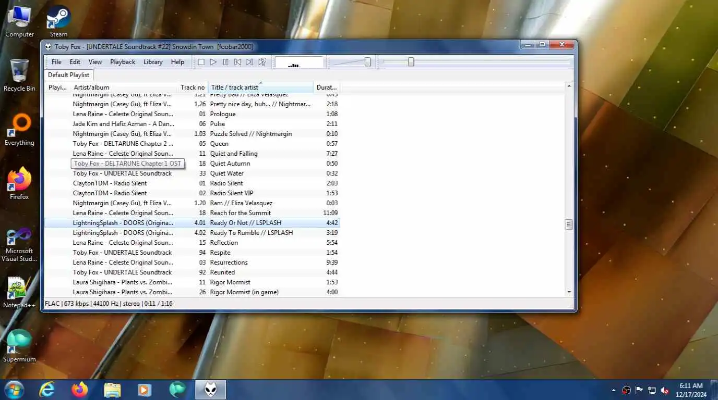This screenshot has height=400, width=718.
Task: Click the spectrum visualization display
Action: 299,63
